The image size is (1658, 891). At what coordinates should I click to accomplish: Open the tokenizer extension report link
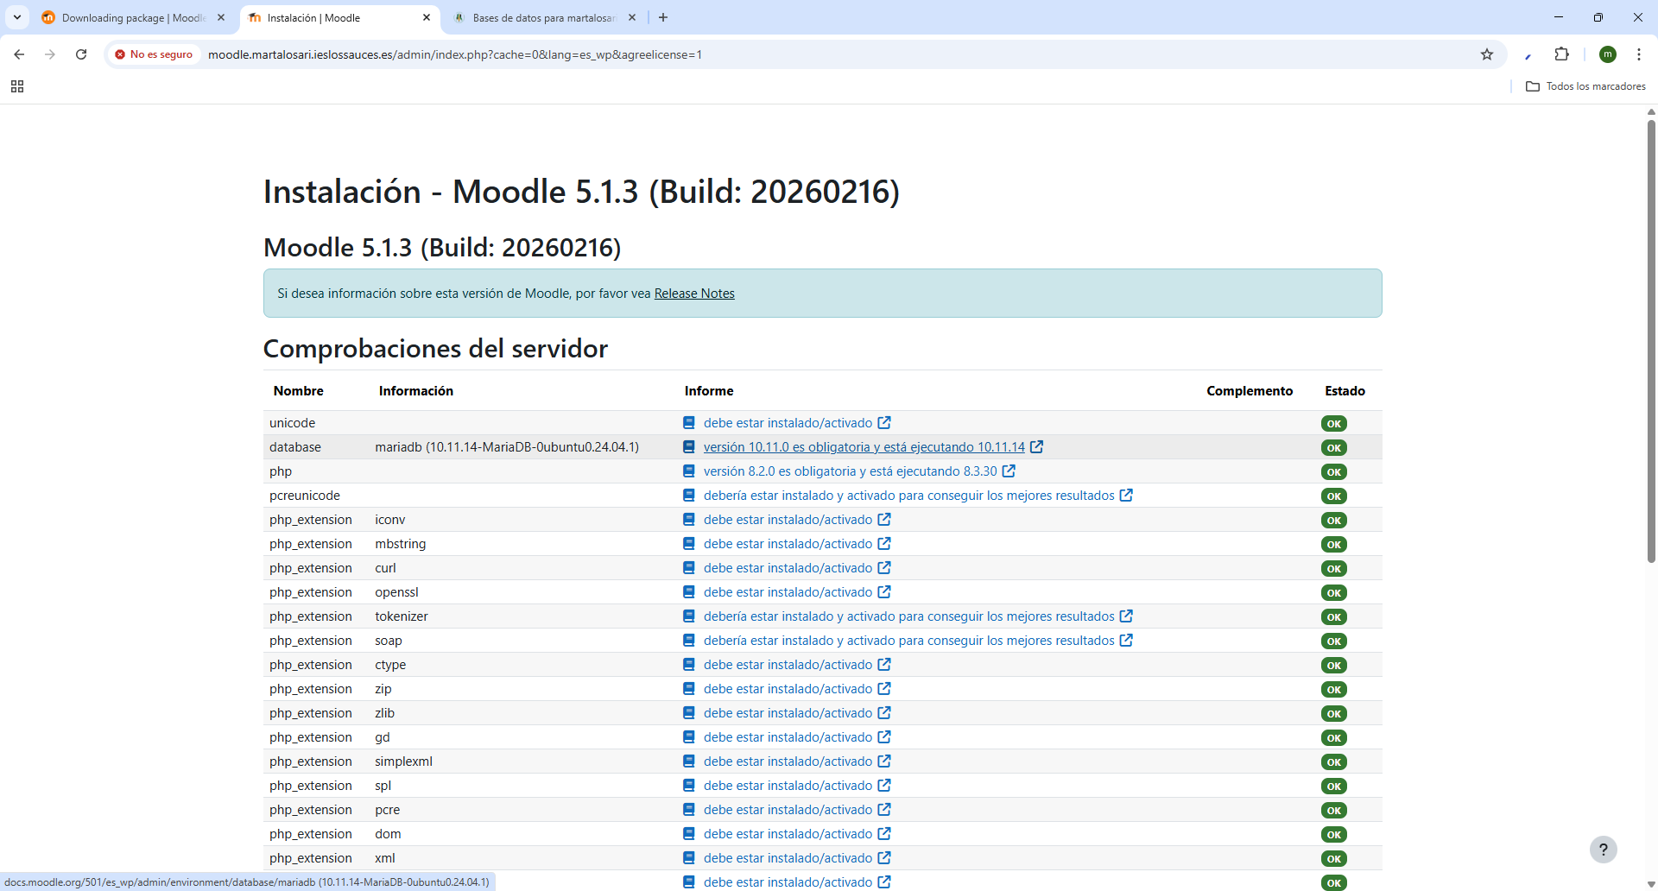click(908, 616)
